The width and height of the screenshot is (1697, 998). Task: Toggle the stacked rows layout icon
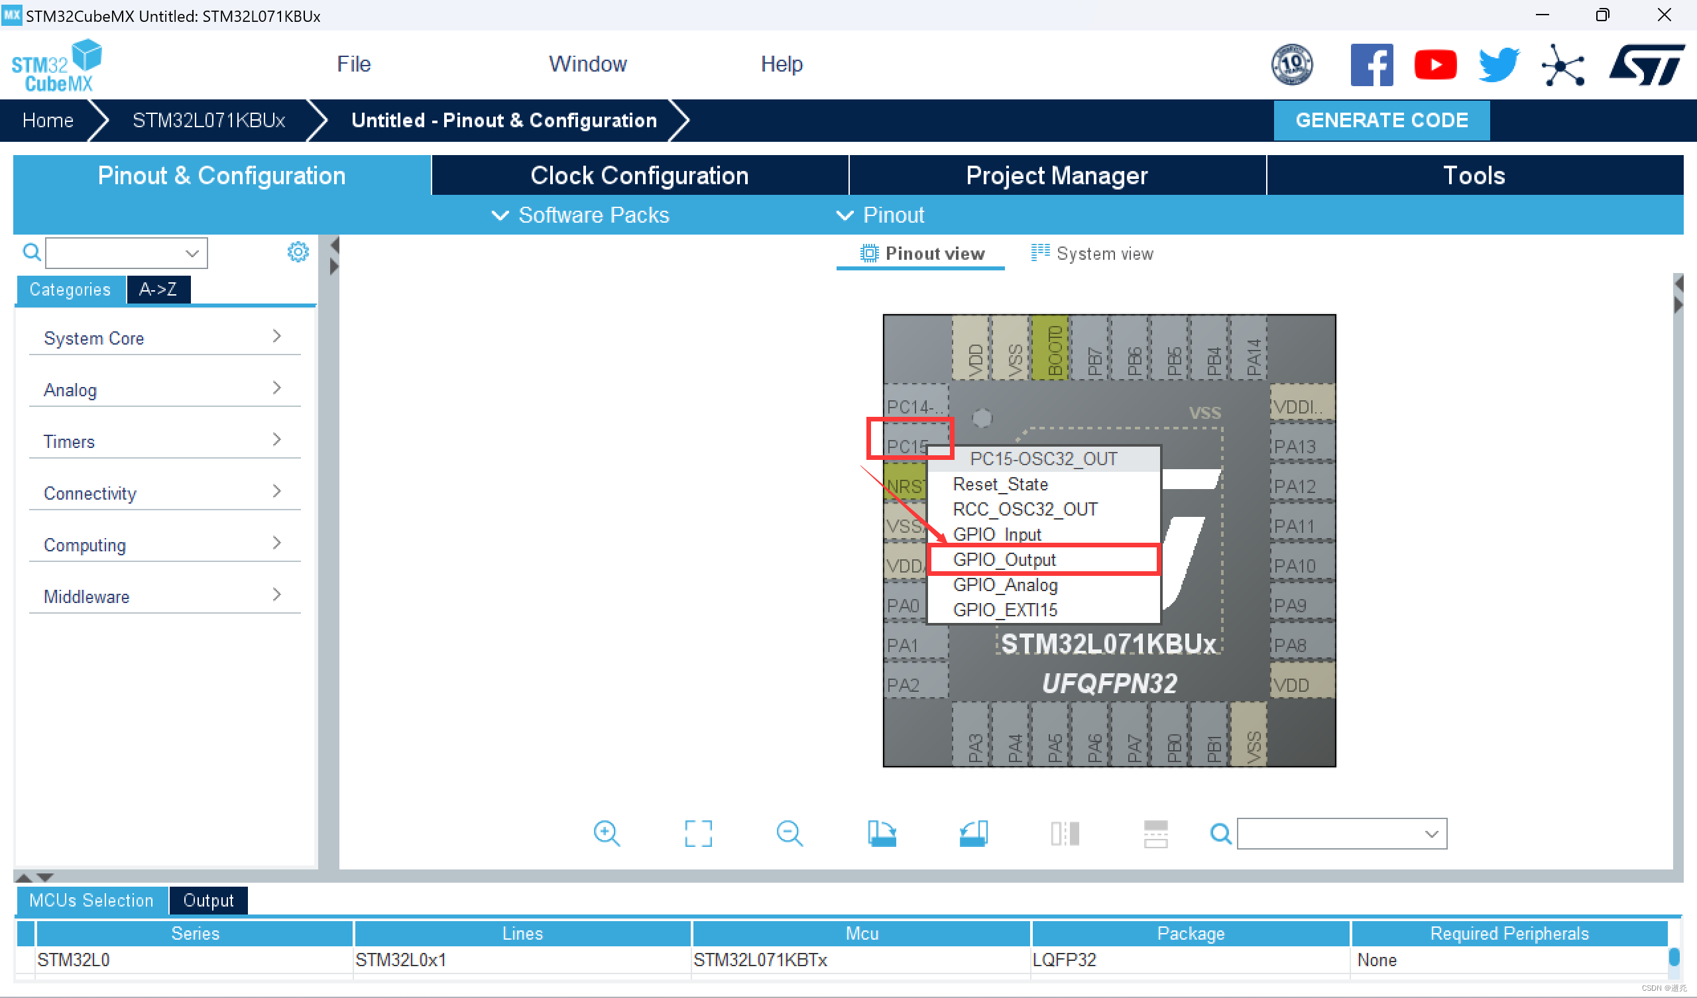(x=1155, y=833)
